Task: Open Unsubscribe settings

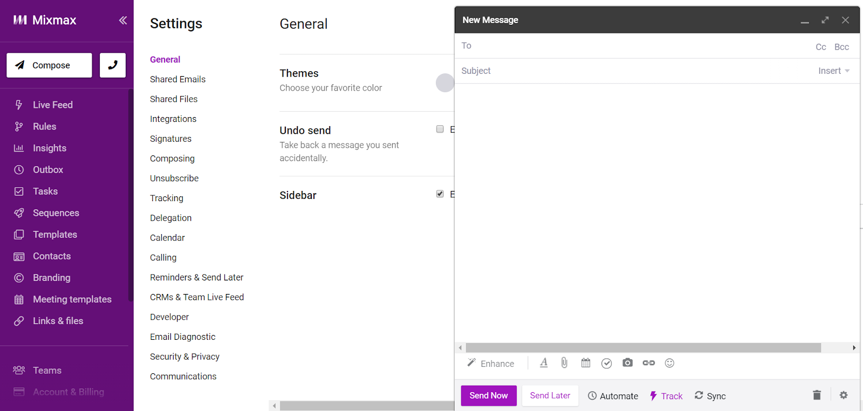Action: tap(174, 179)
